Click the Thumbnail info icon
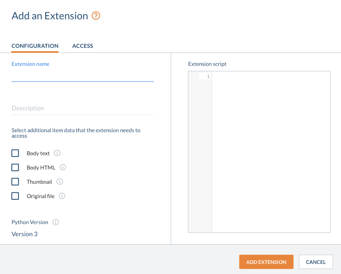Viewport: 341px width, 274px height. 60,182
